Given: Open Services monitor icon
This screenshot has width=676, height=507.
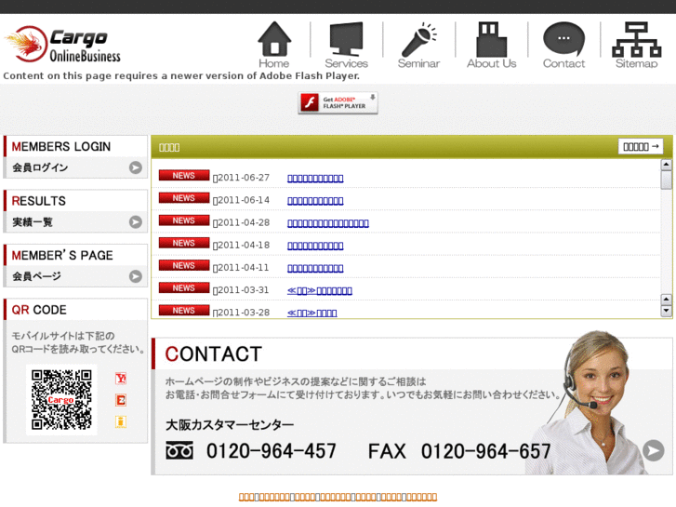Looking at the screenshot, I should 346,45.
